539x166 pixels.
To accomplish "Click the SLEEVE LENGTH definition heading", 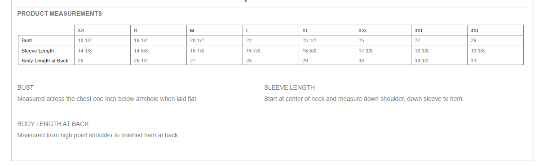I will (290, 87).
